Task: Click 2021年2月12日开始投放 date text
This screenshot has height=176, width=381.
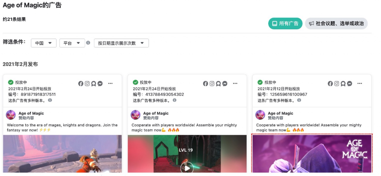Action: (x=279, y=89)
